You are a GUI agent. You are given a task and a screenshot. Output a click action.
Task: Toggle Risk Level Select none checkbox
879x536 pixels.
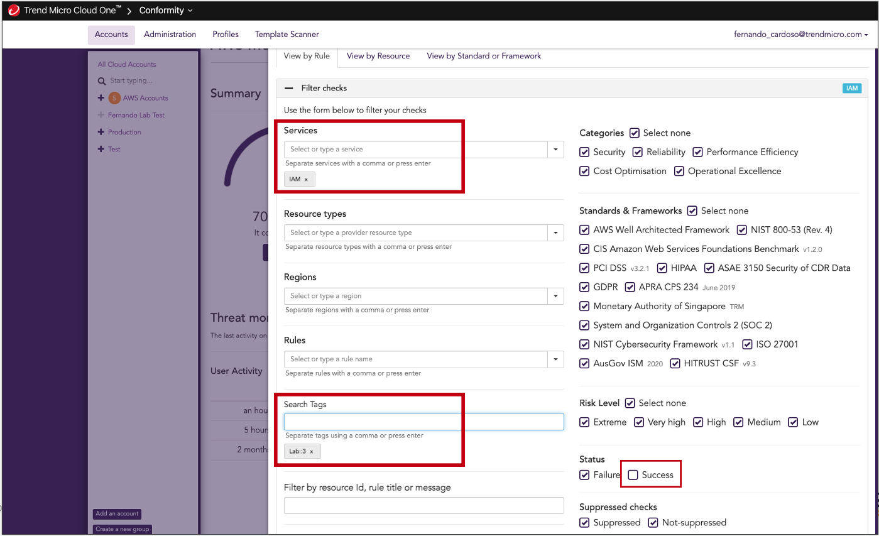click(x=630, y=403)
